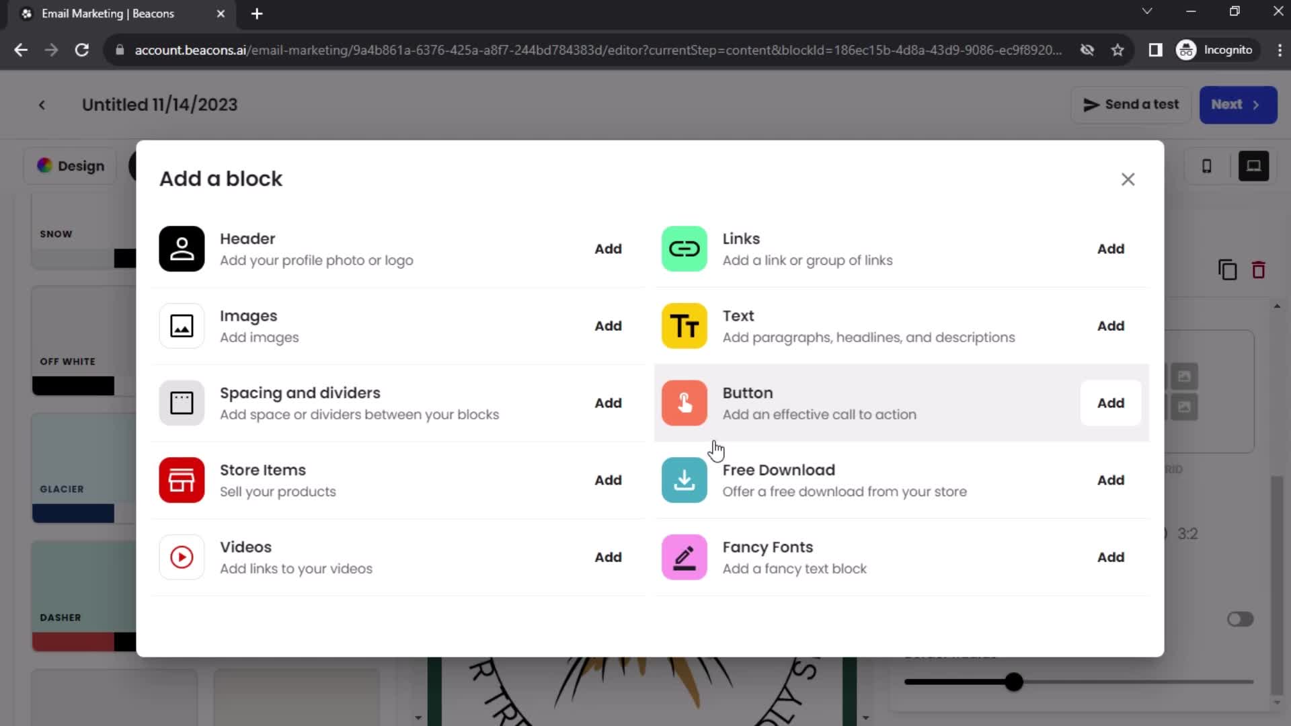The image size is (1291, 726).
Task: Click the Links block icon
Action: pyautogui.click(x=684, y=248)
